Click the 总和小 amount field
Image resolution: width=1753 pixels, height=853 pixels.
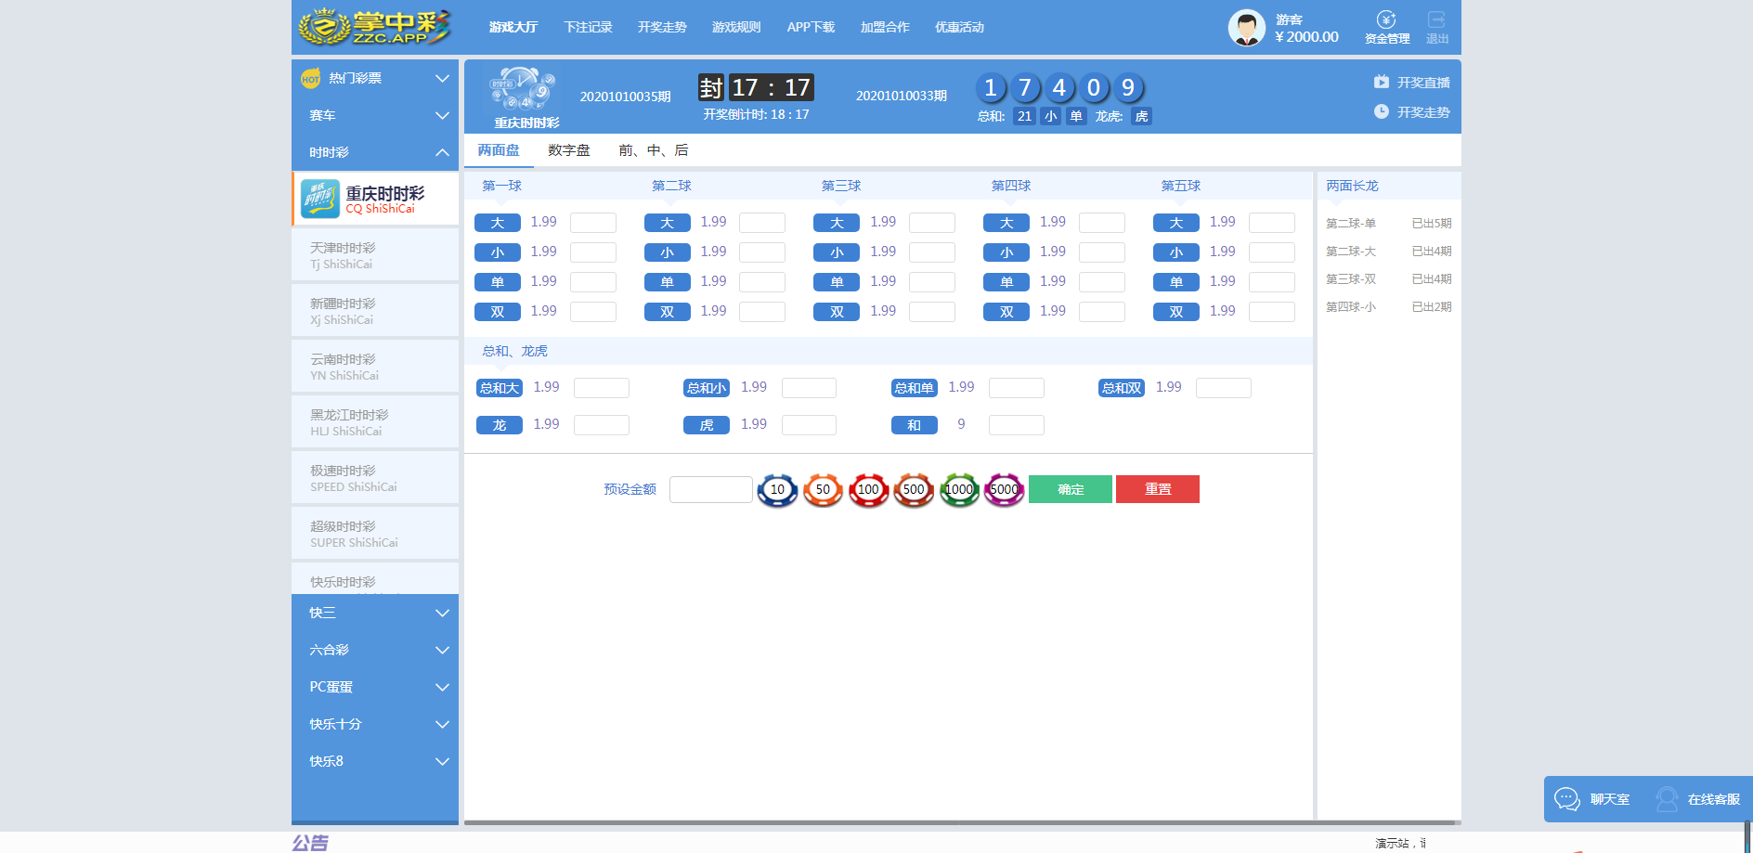[809, 388]
